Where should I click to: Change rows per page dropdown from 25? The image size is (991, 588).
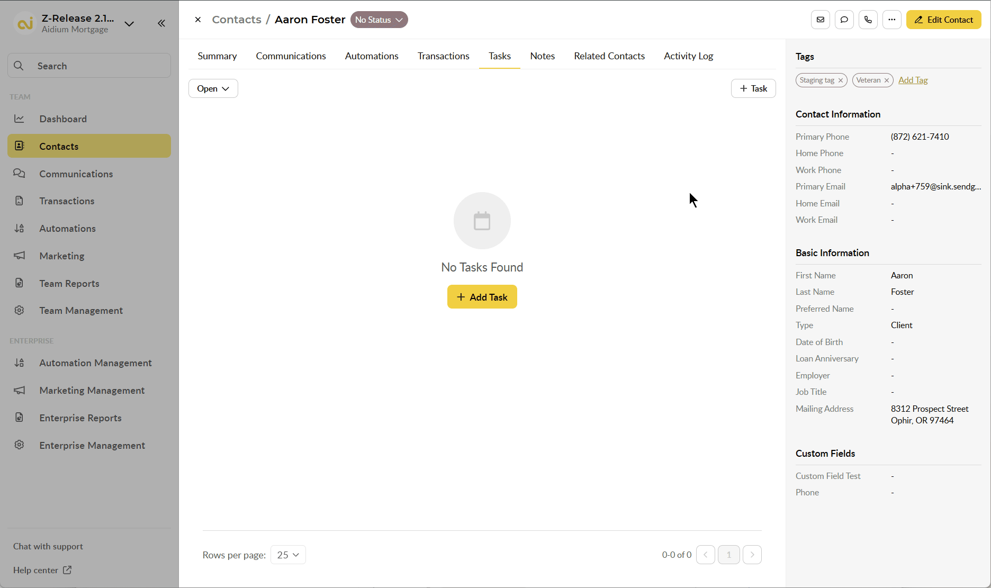(288, 555)
